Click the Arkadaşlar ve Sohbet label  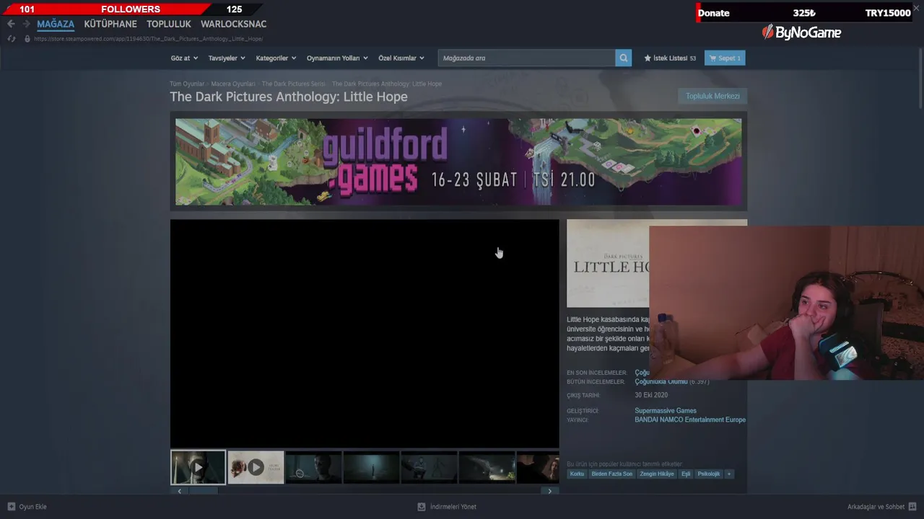pyautogui.click(x=876, y=507)
